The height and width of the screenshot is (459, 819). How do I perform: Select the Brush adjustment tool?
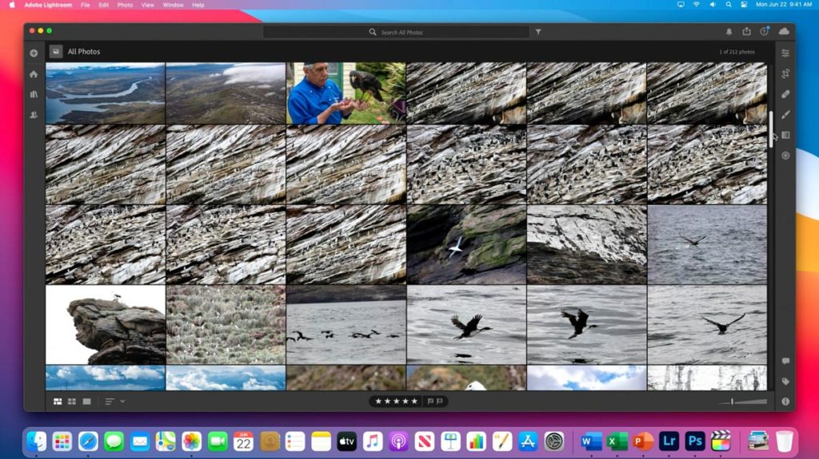(785, 115)
